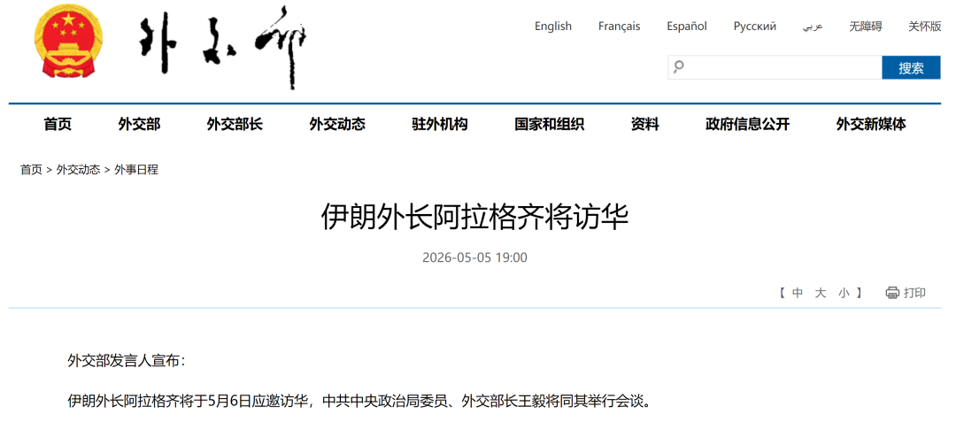956x445 pixels.
Task: Click the magnifier icon in search box
Action: tap(679, 67)
